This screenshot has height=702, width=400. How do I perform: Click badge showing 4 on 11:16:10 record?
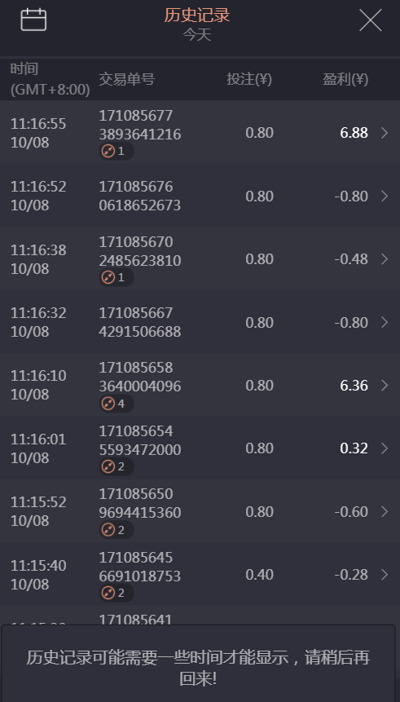[x=116, y=404]
